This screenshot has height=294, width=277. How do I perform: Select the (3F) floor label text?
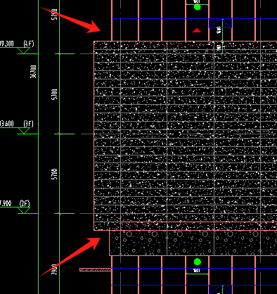[x=28, y=124]
